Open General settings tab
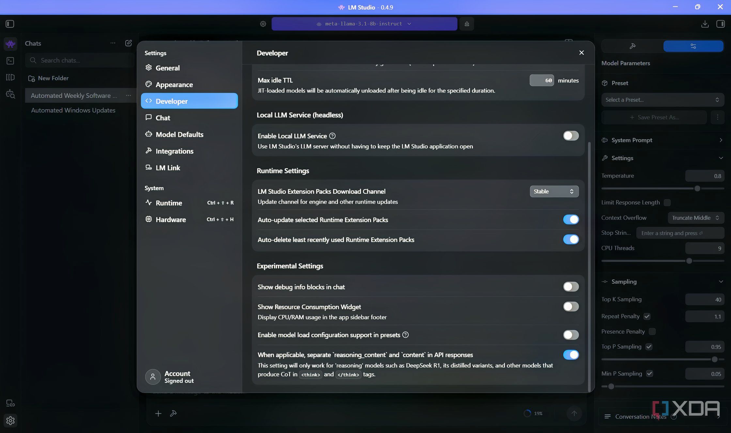The image size is (731, 433). pyautogui.click(x=189, y=68)
